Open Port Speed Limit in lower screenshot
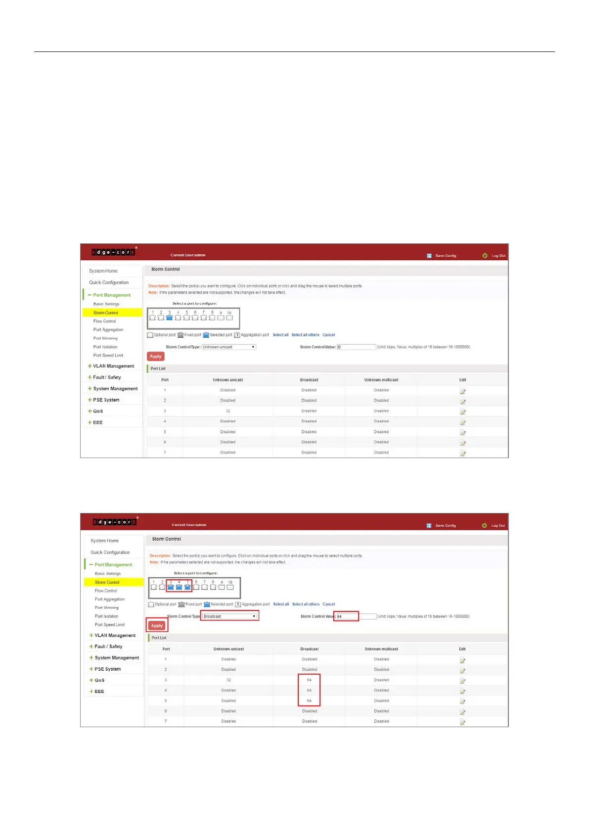This screenshot has width=589, height=833. click(110, 625)
